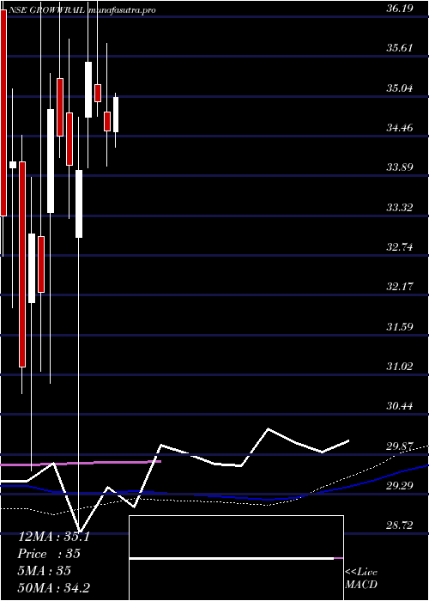Click the 12MA : 35.1 readout
Screen dimensions: 429x601
[54, 537]
